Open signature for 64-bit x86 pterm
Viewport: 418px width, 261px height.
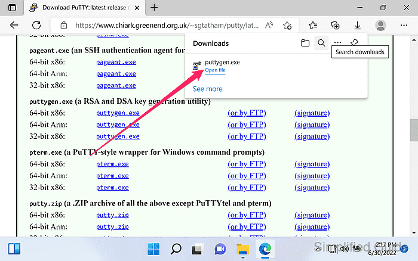312,164
